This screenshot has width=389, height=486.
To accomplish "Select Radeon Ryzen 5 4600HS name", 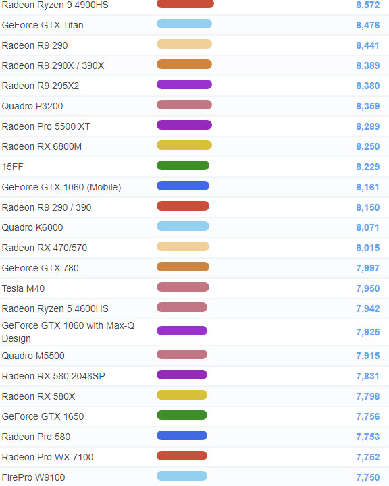I will click(55, 308).
